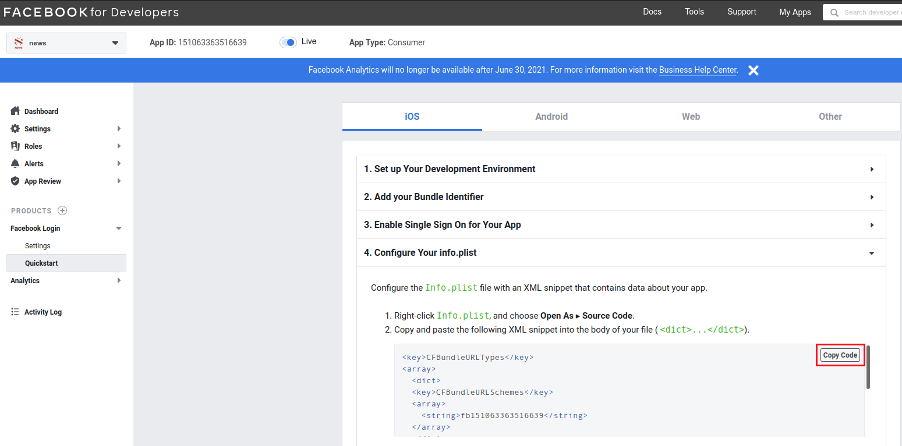
Task: Select the App Review shield icon
Action: [x=15, y=181]
